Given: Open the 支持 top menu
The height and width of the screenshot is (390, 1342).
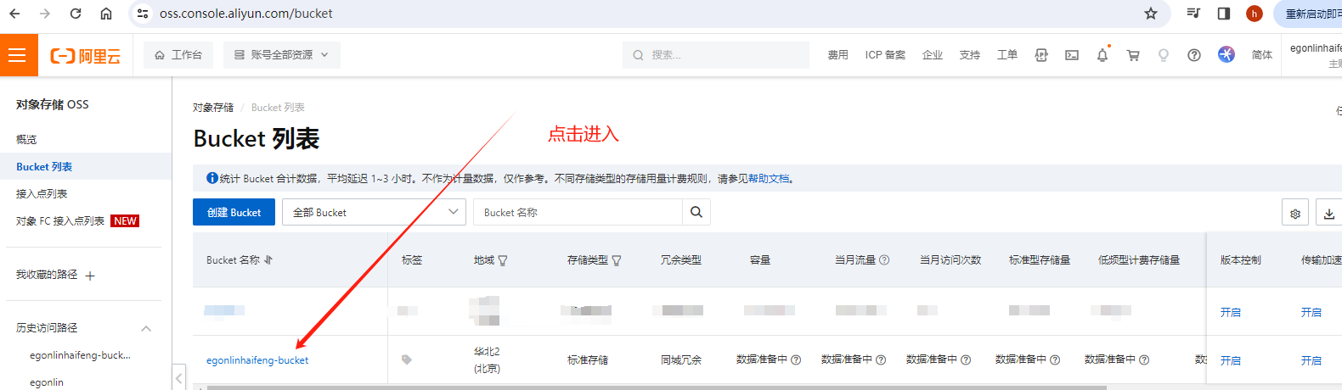Looking at the screenshot, I should [x=970, y=55].
